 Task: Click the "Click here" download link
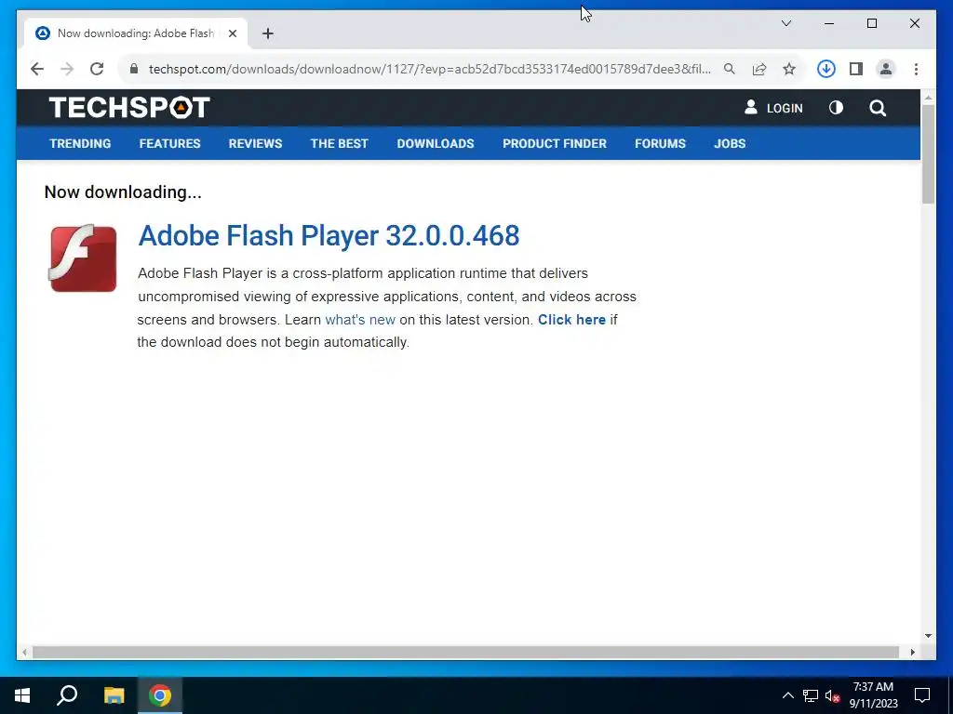pos(571,320)
